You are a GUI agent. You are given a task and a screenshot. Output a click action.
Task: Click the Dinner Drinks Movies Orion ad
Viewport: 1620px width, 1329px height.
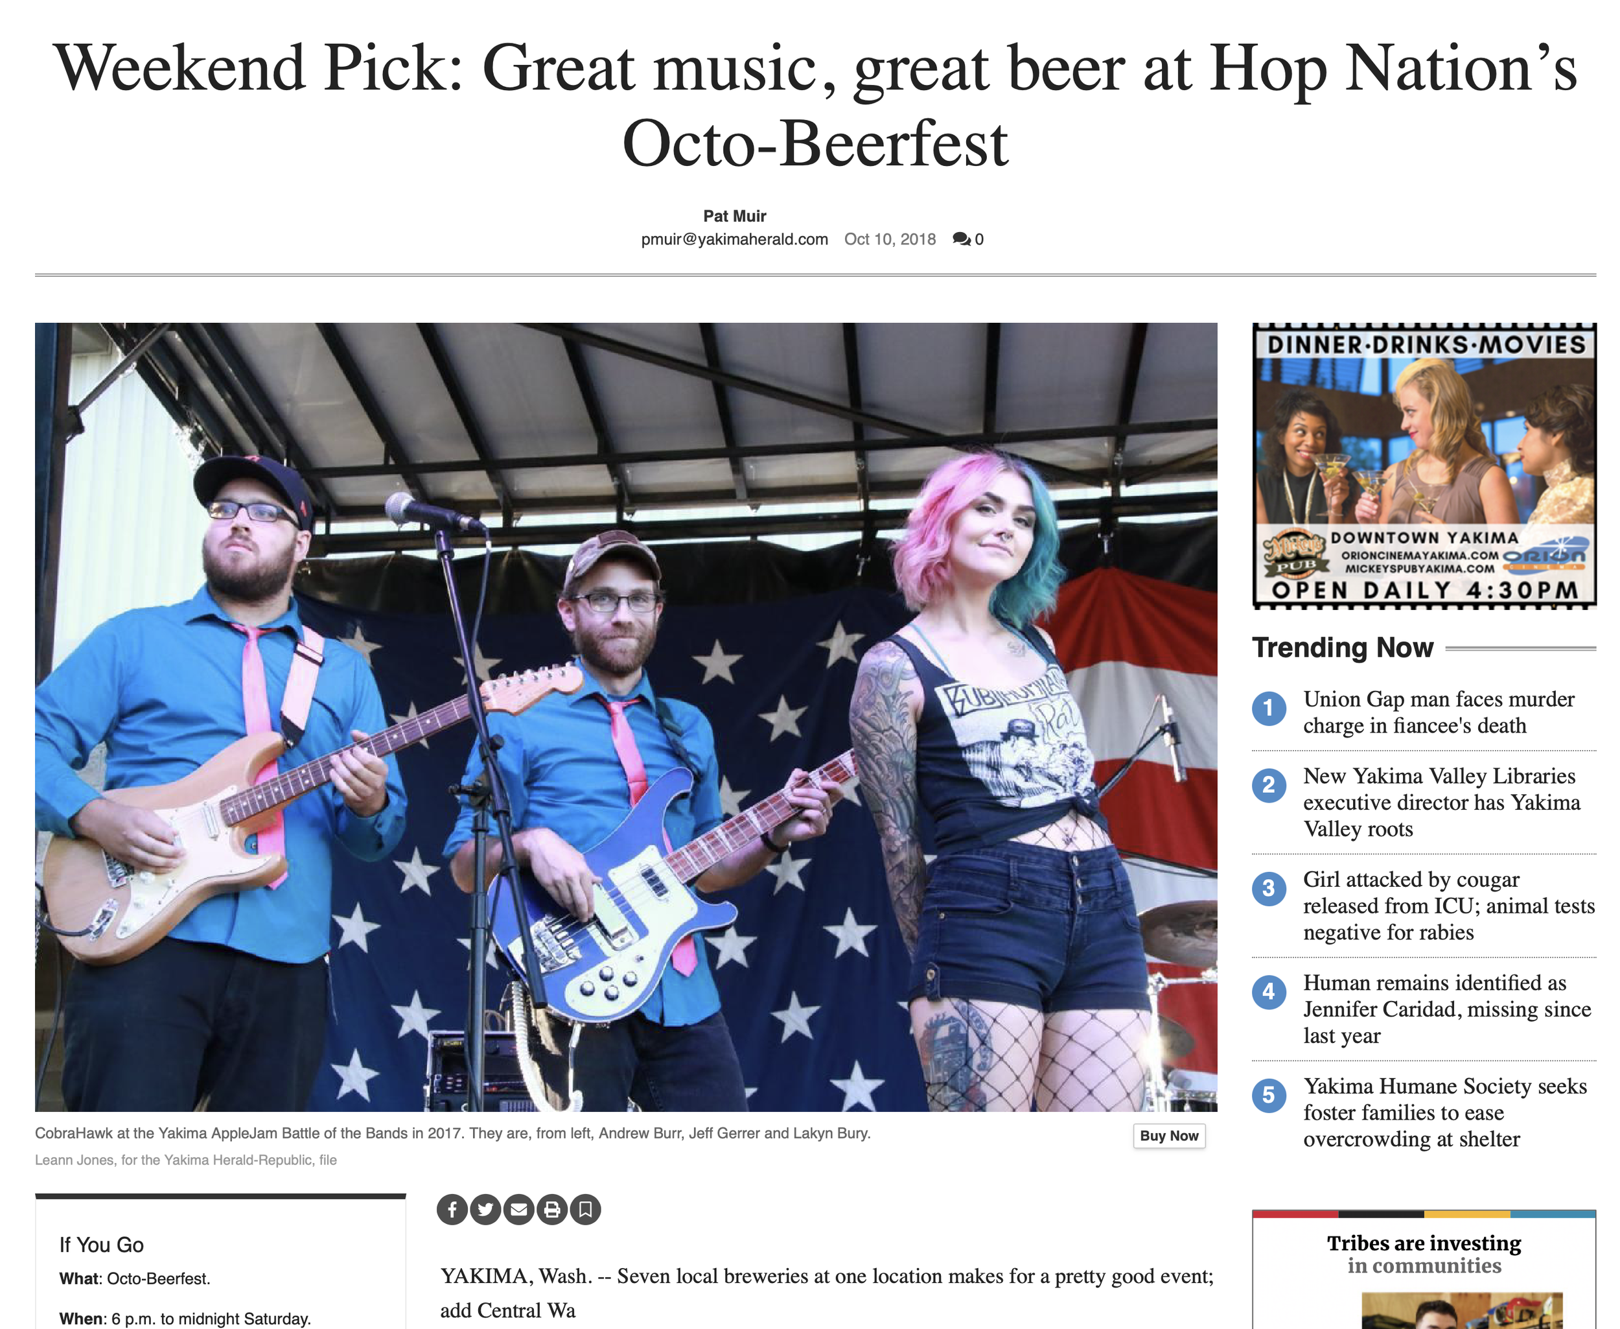coord(1424,466)
